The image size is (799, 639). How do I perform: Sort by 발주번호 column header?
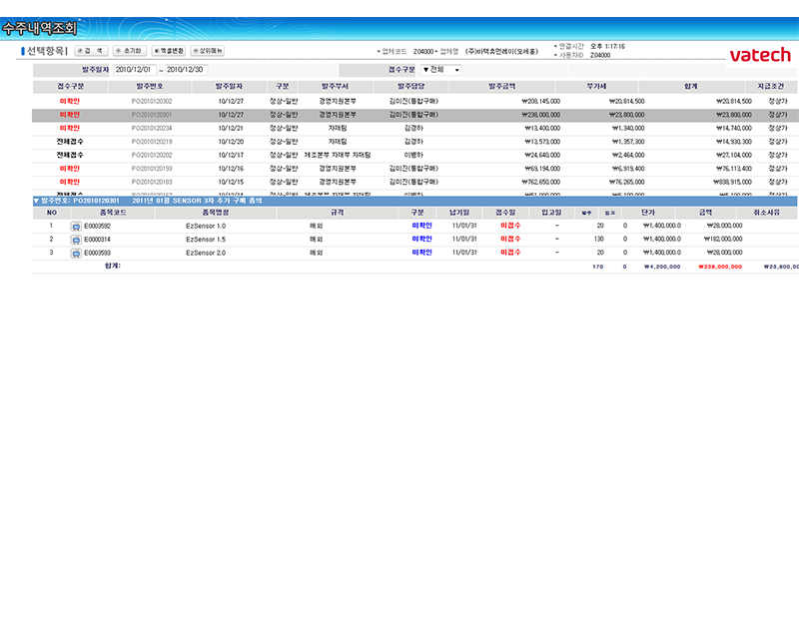(x=153, y=87)
